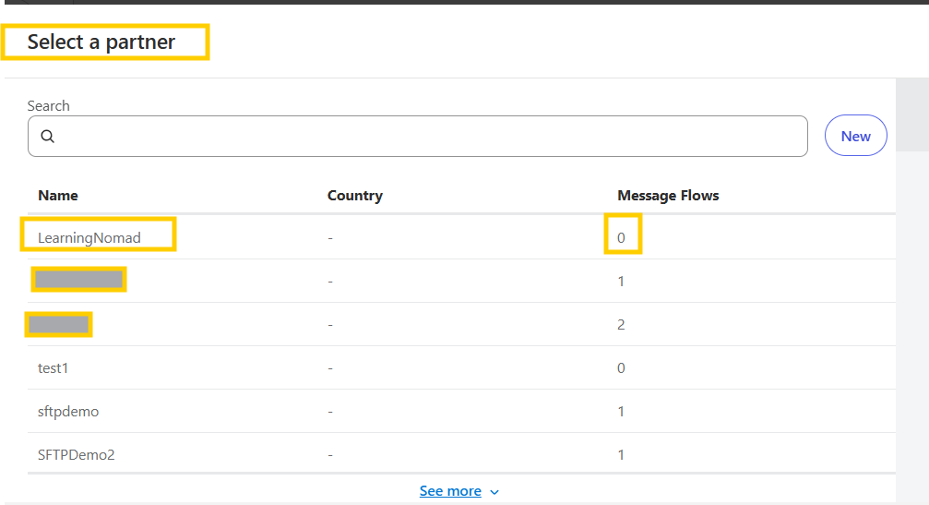Click the See more link
The width and height of the screenshot is (929, 505).
[x=450, y=491]
